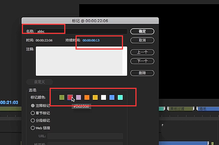Select the 注释标记 radio button
219x145 pixels.
click(33, 106)
